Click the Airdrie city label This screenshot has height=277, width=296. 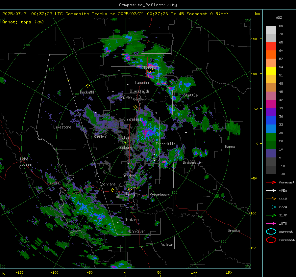click(x=130, y=176)
